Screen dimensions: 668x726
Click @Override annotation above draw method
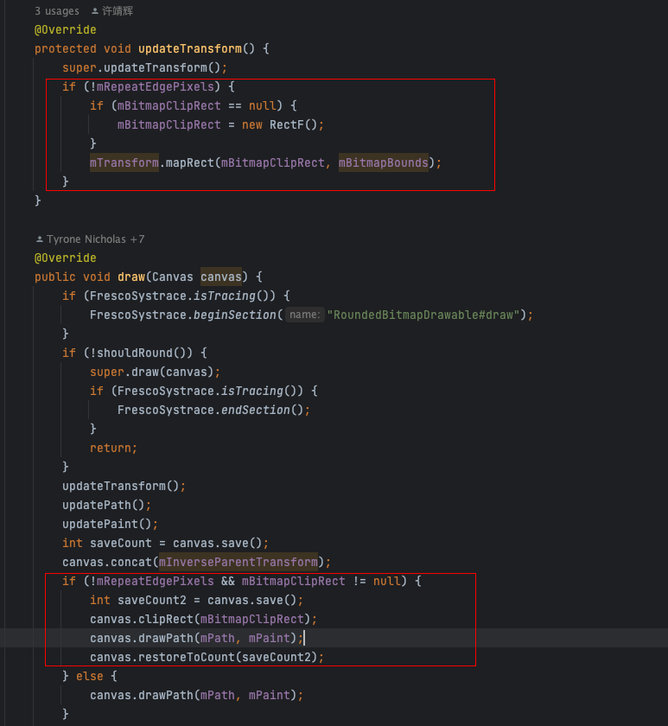[66, 258]
